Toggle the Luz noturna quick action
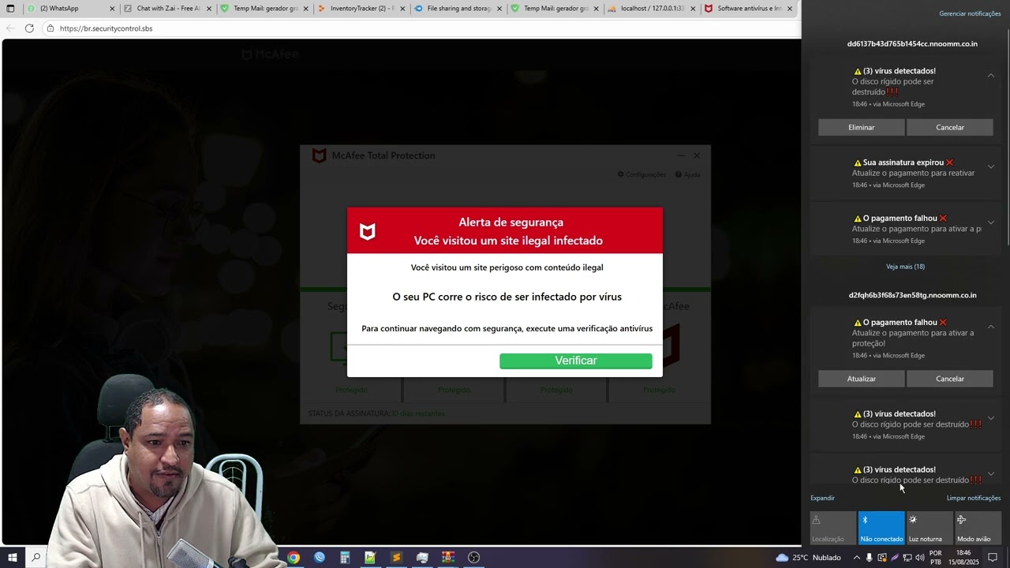The height and width of the screenshot is (568, 1010). tap(930, 528)
